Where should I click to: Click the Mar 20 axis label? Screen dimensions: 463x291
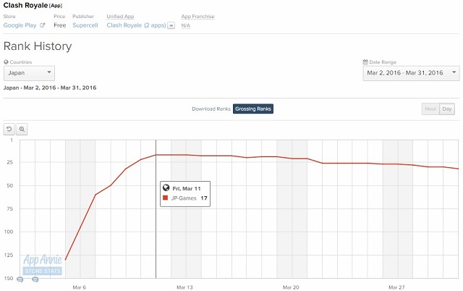coord(291,287)
